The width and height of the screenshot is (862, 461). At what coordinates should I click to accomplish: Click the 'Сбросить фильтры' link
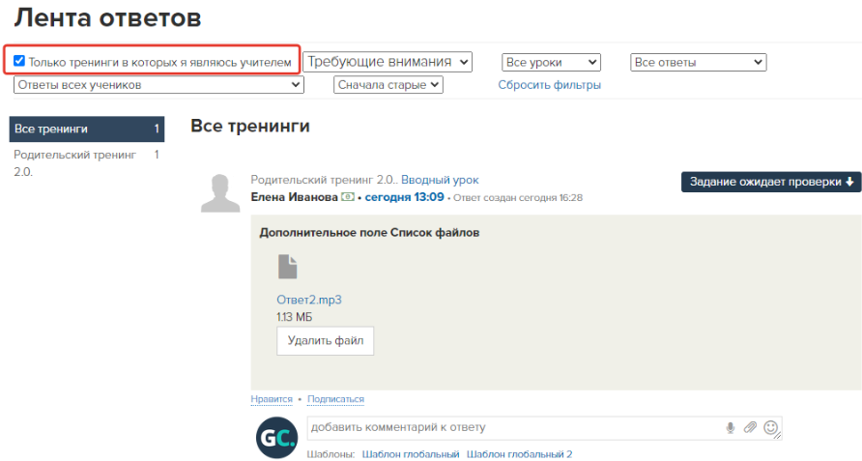549,85
